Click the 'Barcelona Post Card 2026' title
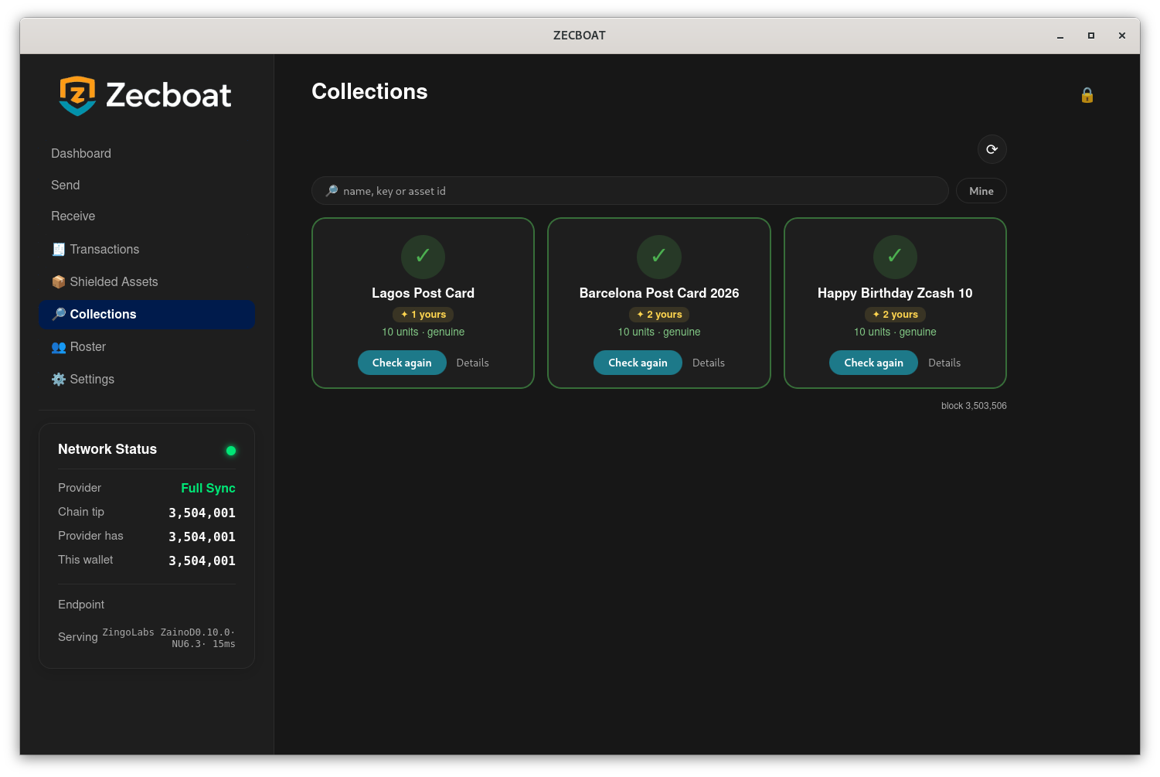 659,293
